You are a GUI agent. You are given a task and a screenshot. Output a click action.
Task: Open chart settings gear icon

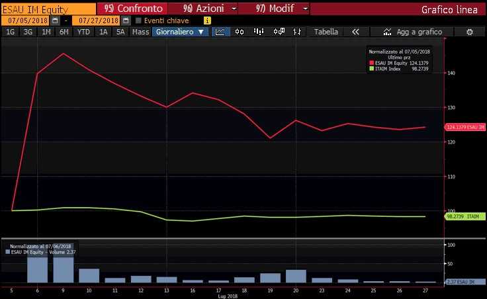[x=470, y=32]
